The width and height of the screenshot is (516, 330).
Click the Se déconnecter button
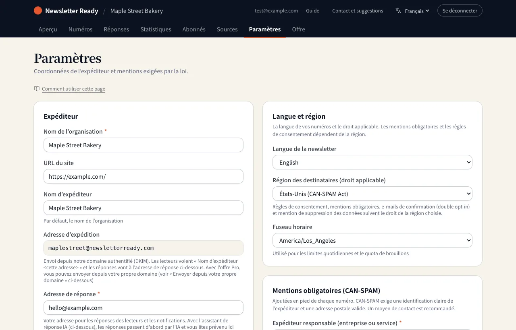point(460,11)
